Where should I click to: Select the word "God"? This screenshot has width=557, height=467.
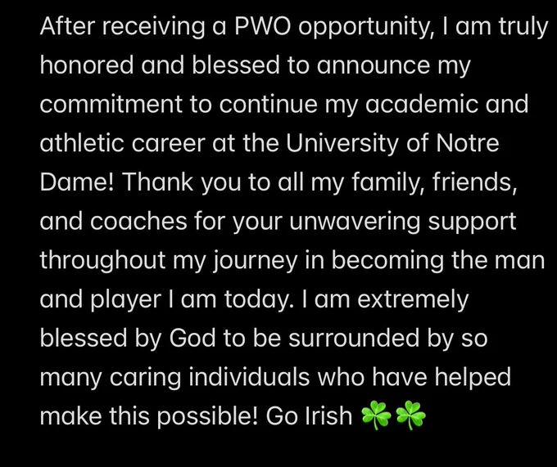click(x=192, y=338)
